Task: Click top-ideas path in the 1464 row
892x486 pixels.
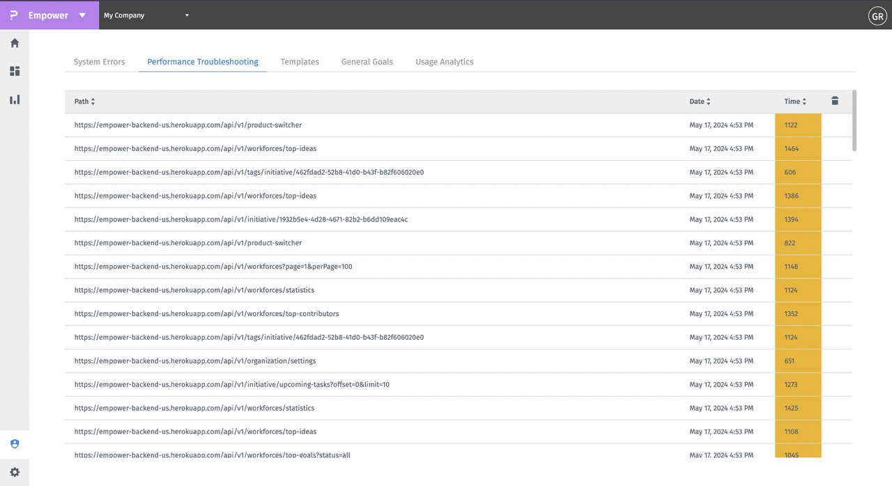Action: [195, 149]
